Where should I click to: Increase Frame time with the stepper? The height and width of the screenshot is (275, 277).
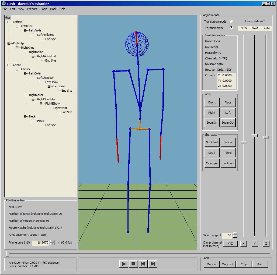tap(52, 241)
